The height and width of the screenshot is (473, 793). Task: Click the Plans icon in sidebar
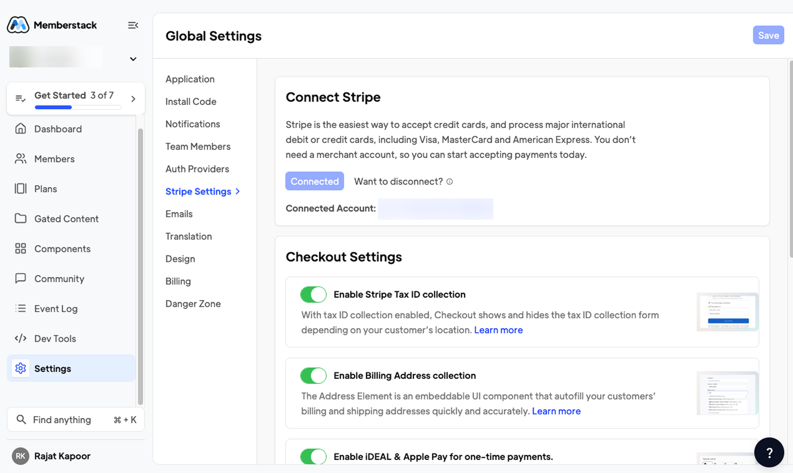tap(20, 188)
